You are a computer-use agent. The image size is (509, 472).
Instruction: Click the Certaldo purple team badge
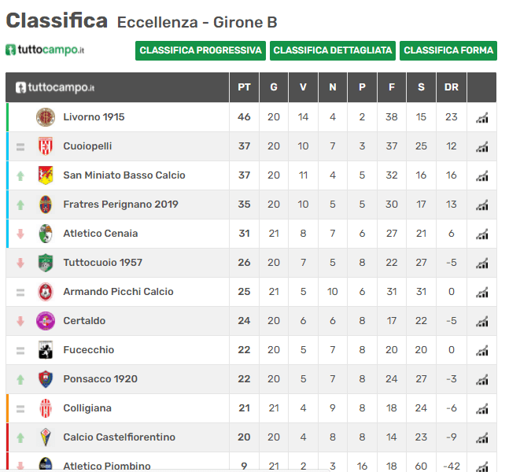(46, 321)
